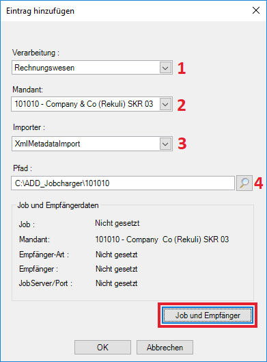Click the Pfad input field
The image size is (267, 362).
[123, 183]
